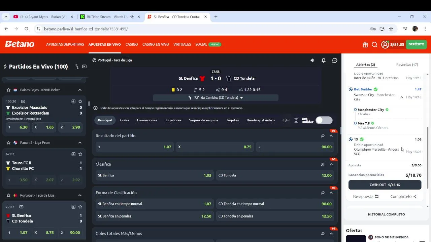Pin the Resultado del partido market
The height and width of the screenshot is (242, 431).
click(x=323, y=136)
